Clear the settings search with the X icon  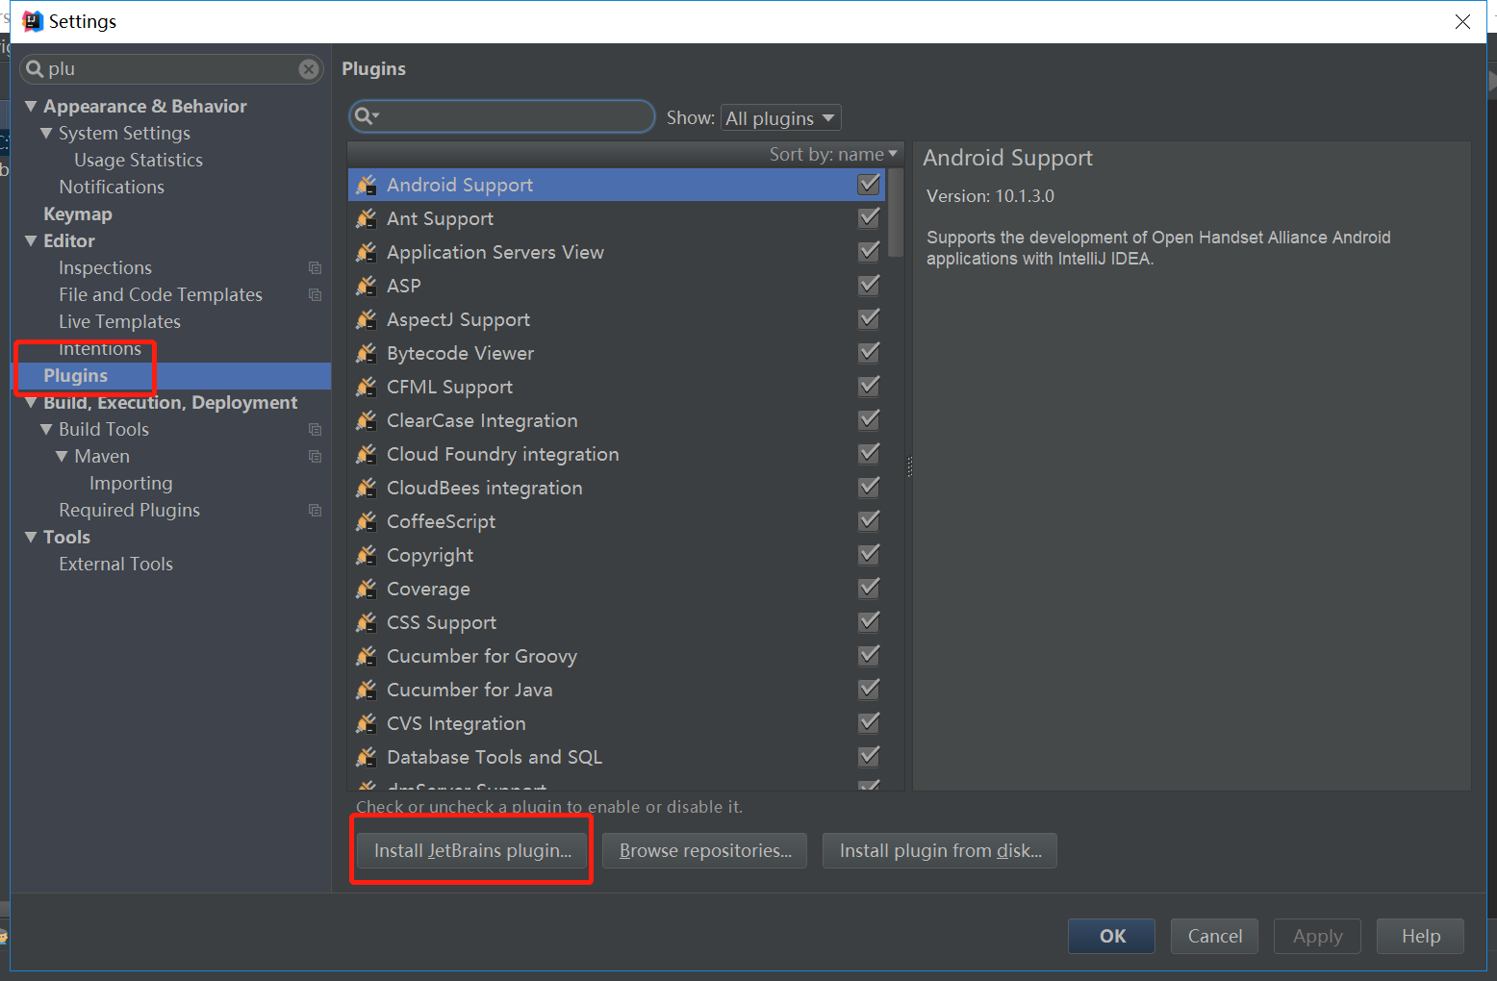point(308,69)
